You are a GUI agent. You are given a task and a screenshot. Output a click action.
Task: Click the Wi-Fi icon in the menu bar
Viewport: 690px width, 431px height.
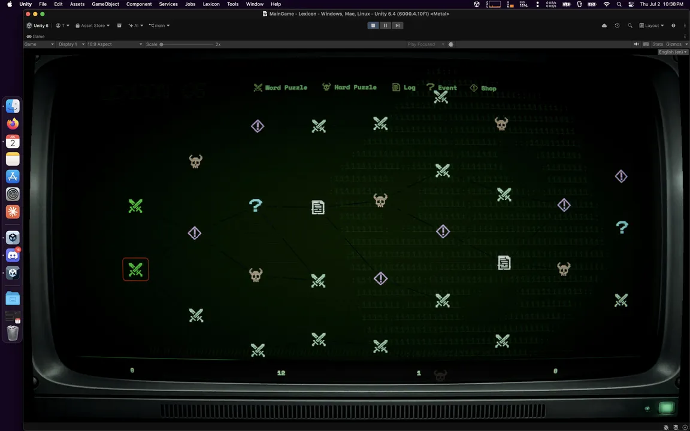tap(606, 4)
